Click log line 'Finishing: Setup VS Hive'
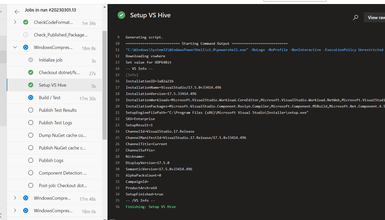385x220 pixels. (x=151, y=207)
